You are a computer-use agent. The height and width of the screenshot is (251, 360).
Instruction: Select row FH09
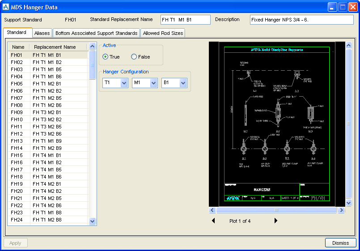(x=48, y=112)
